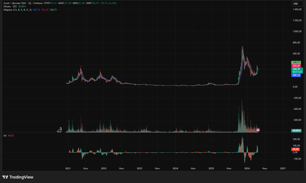Click the red 323,47 value in Alligator legend
306x183 pixels.
coord(45,10)
